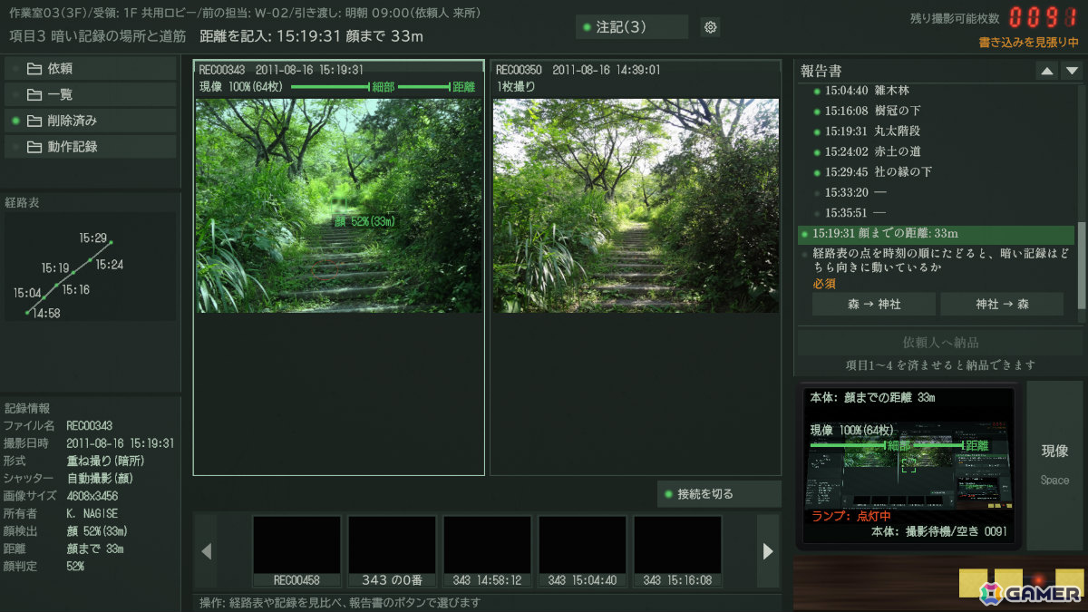Click the 依頼人へ納品 deliver button
This screenshot has width=1088, height=612.
click(940, 343)
